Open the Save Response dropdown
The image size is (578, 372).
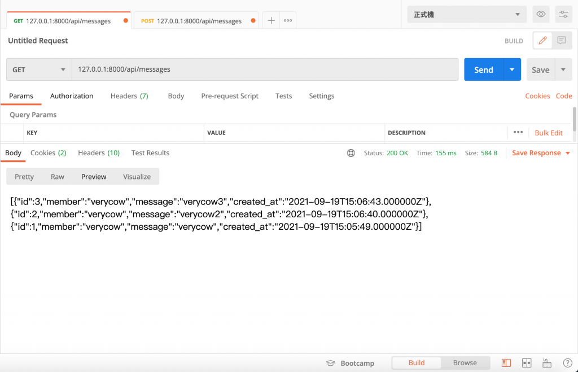tap(541, 153)
